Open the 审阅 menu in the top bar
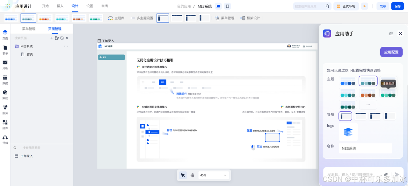 104,6
